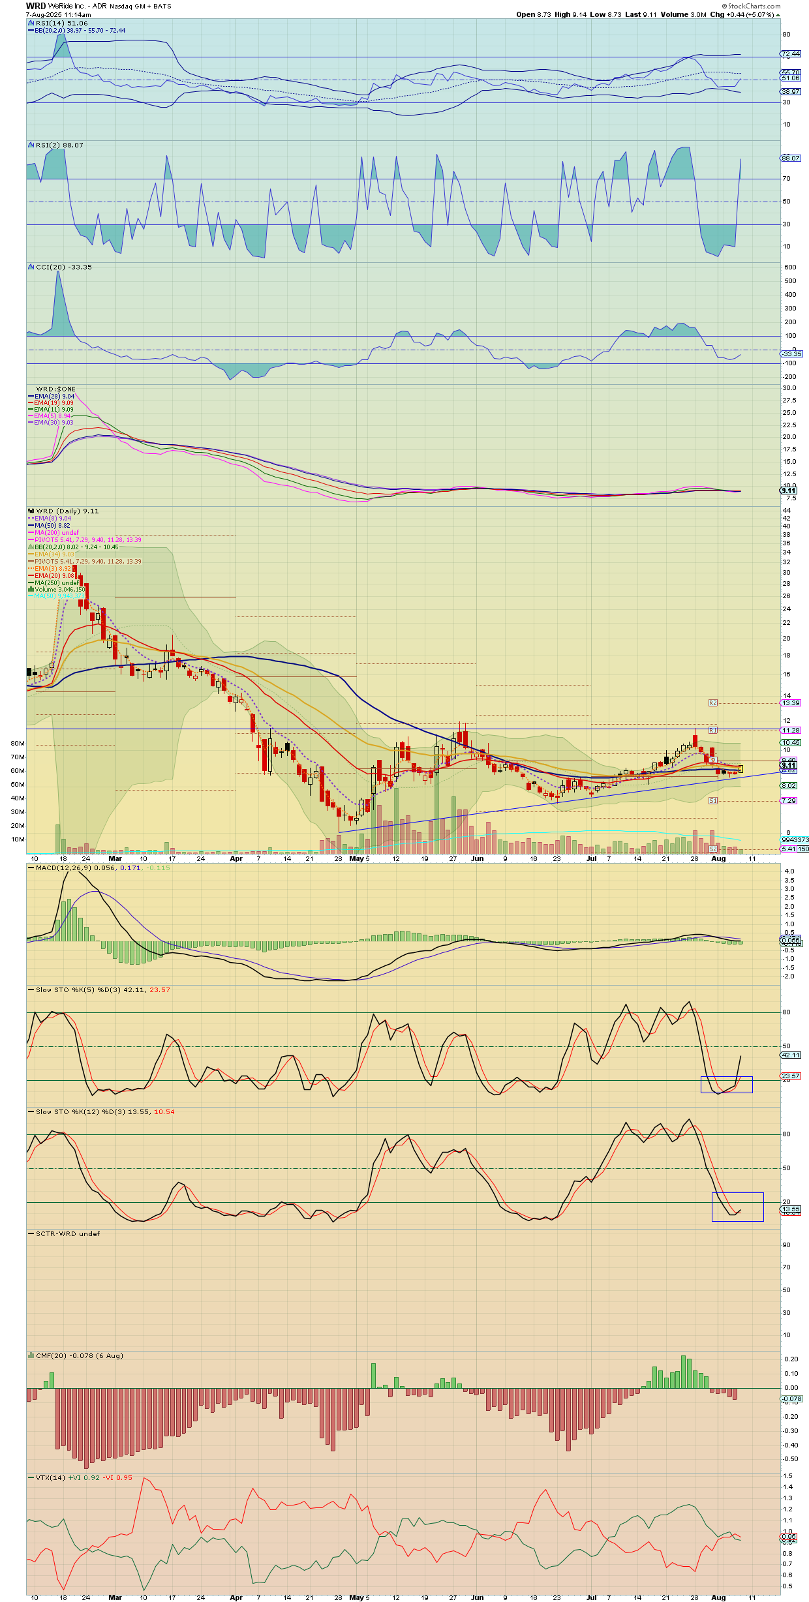Click the 'WRD:$ONE' panel title

(x=55, y=389)
